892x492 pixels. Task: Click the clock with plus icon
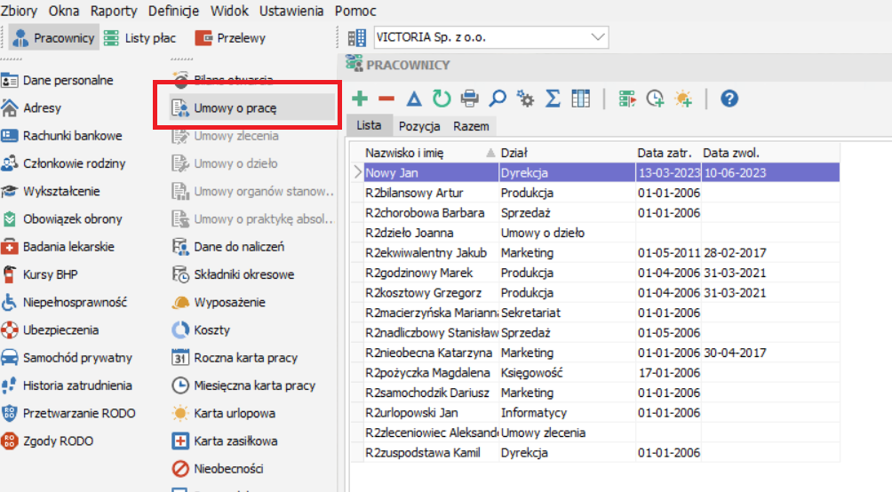[656, 99]
